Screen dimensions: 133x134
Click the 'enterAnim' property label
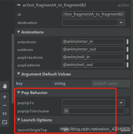pyautogui.click(x=27, y=42)
